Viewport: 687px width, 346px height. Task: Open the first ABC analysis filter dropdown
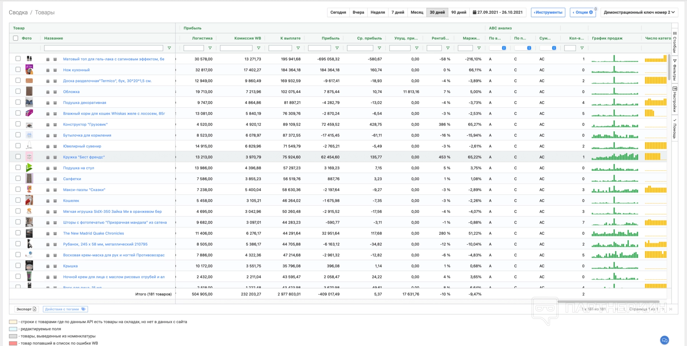pos(498,48)
